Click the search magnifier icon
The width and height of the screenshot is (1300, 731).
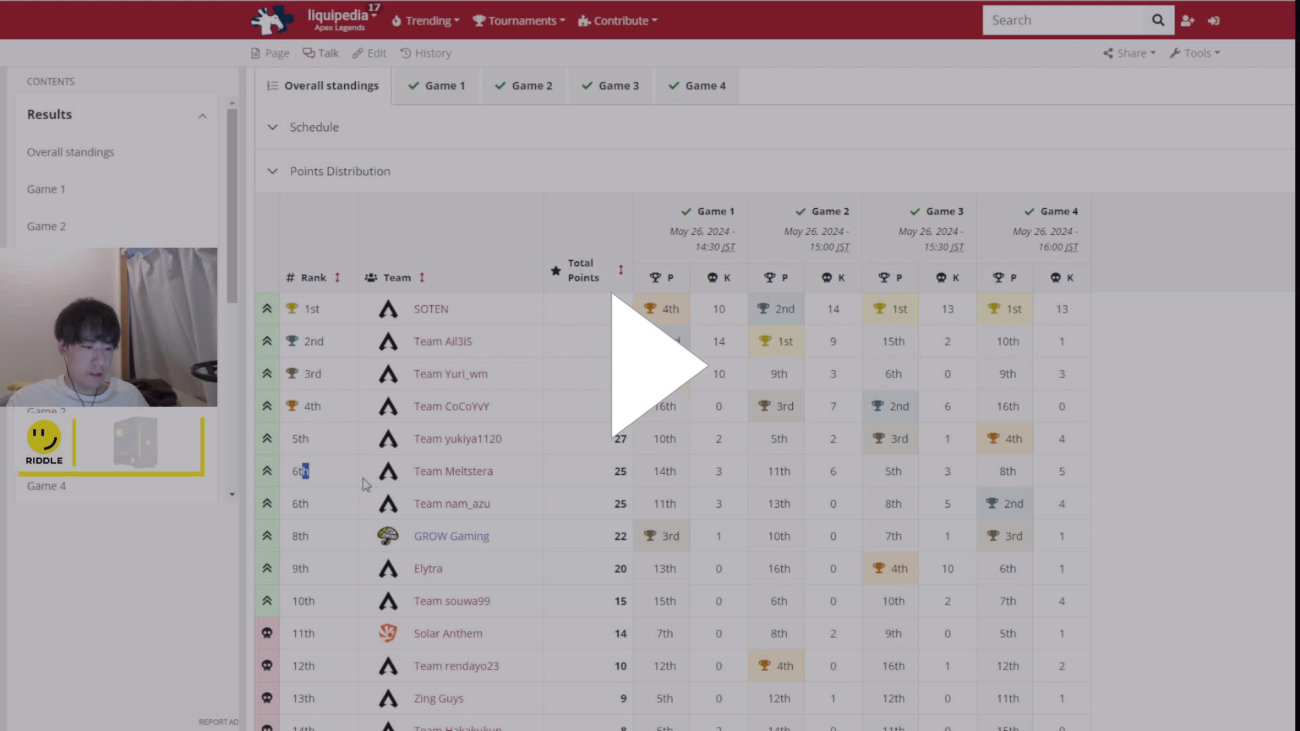(x=1158, y=20)
